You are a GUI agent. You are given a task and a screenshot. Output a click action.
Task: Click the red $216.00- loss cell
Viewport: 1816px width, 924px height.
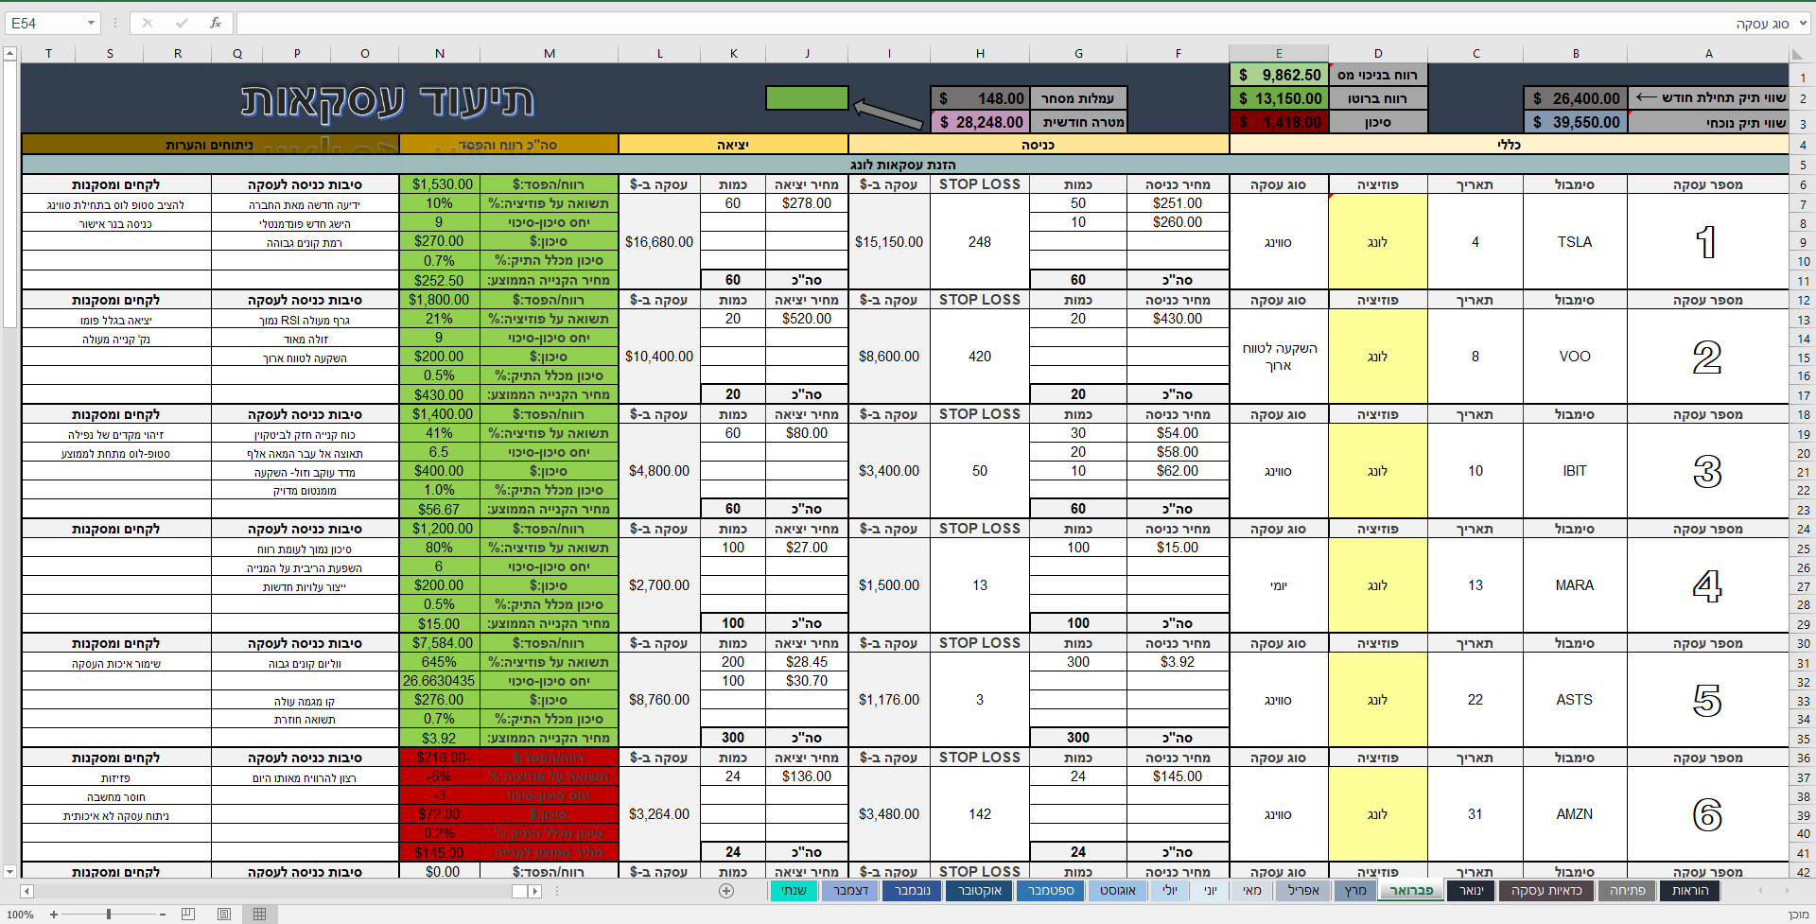(440, 758)
